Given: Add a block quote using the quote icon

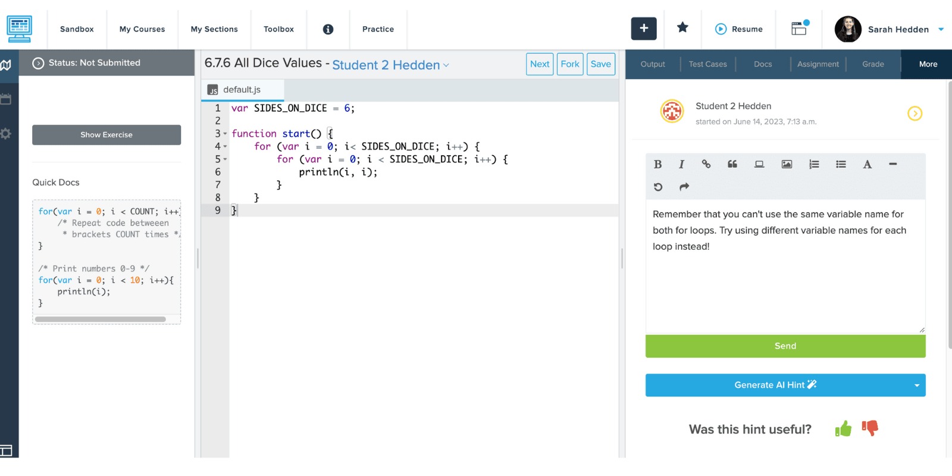Looking at the screenshot, I should click(732, 164).
